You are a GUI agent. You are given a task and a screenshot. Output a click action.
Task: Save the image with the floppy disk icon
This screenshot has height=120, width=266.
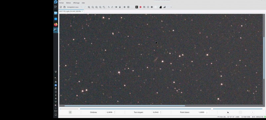[x=65, y=7]
